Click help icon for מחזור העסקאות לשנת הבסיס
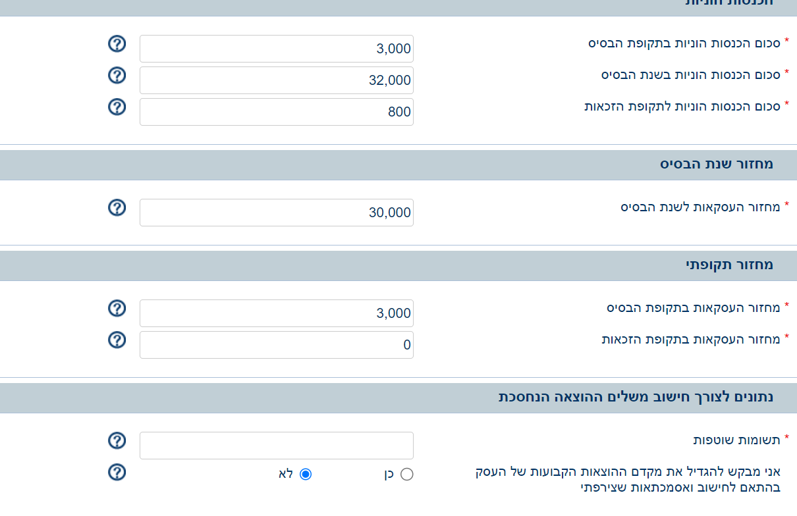797x516 pixels. (117, 208)
